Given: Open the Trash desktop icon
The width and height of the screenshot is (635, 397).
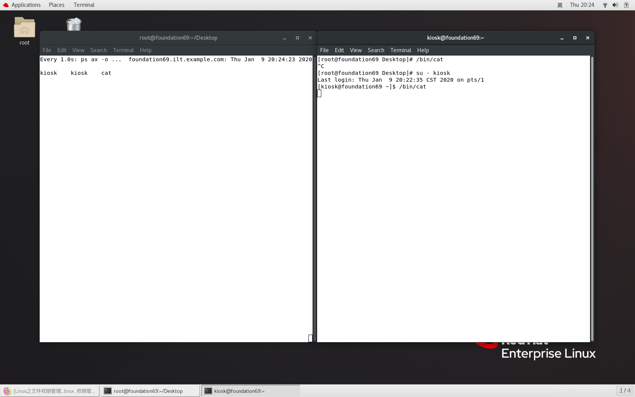Looking at the screenshot, I should [x=74, y=24].
